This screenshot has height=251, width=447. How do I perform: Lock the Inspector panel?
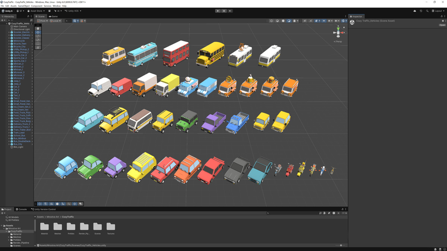(x=441, y=16)
